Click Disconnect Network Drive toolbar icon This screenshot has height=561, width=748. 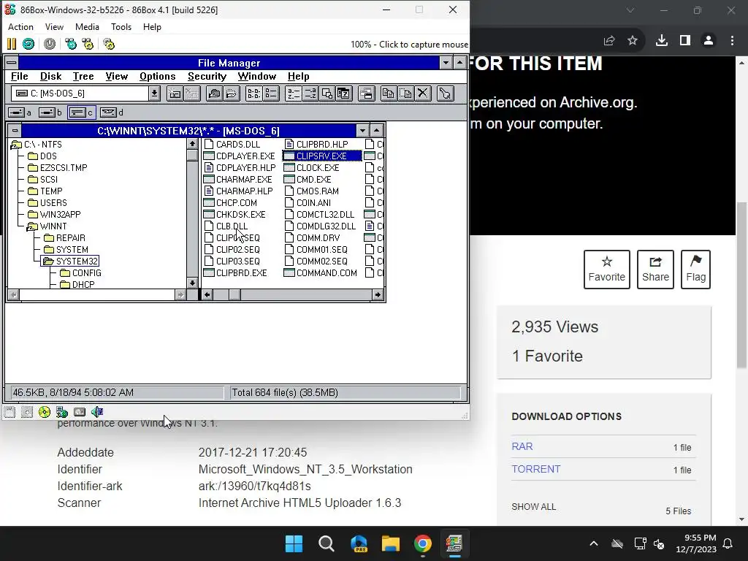(192, 93)
